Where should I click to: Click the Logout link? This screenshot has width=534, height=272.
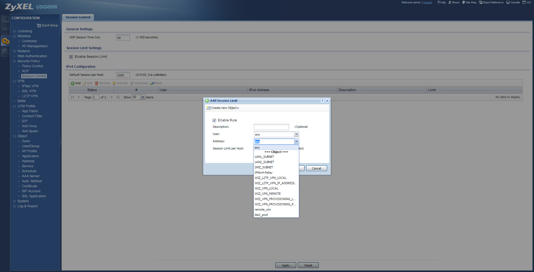(x=427, y=3)
